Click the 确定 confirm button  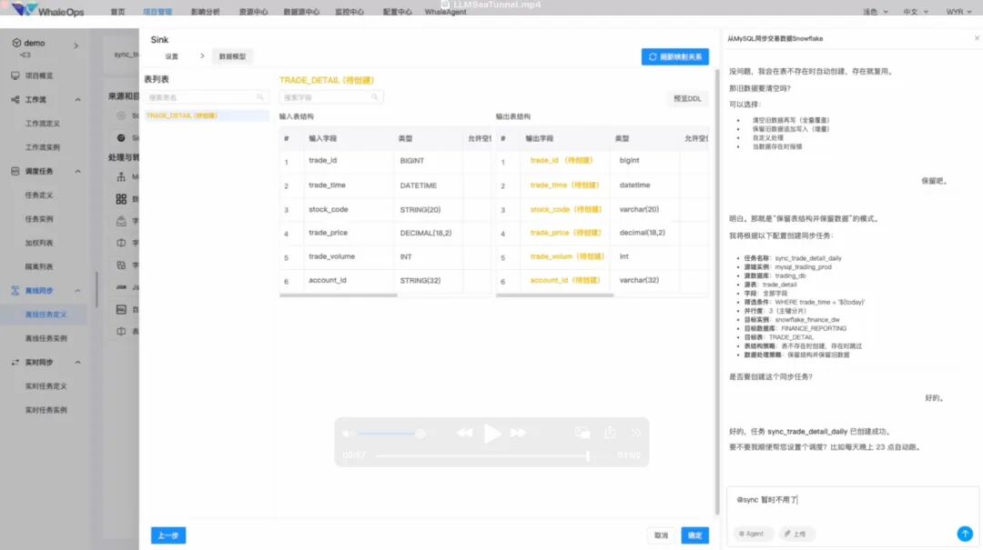tap(695, 535)
